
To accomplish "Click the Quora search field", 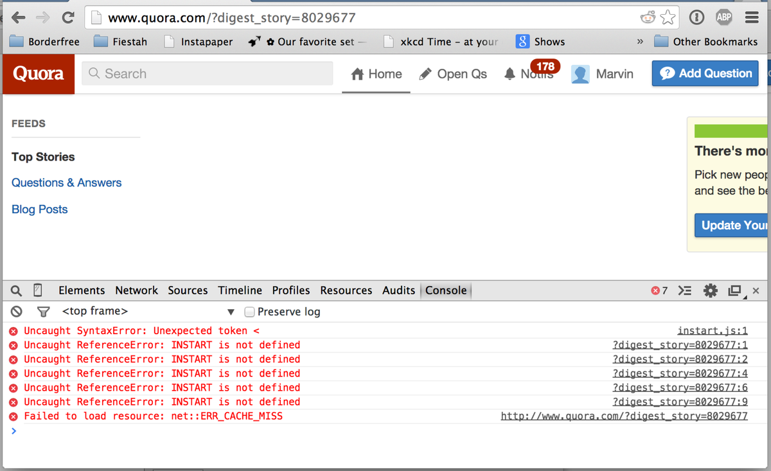I will pyautogui.click(x=207, y=74).
